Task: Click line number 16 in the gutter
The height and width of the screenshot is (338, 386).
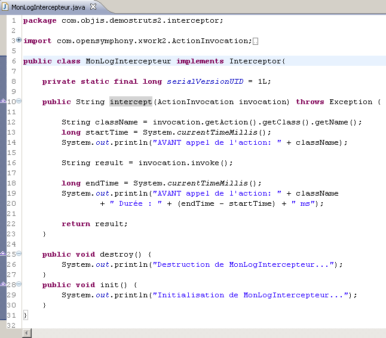Action: tap(13, 163)
